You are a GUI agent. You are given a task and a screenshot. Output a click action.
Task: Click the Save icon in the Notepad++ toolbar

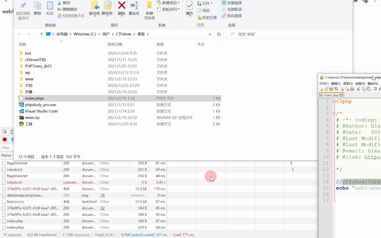pos(331,89)
